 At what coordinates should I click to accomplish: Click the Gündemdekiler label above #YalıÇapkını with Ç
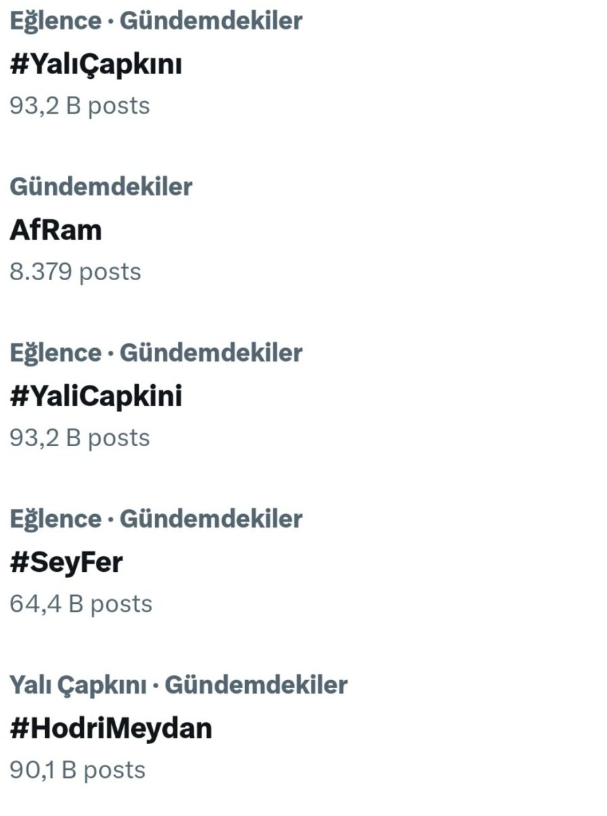point(211,21)
